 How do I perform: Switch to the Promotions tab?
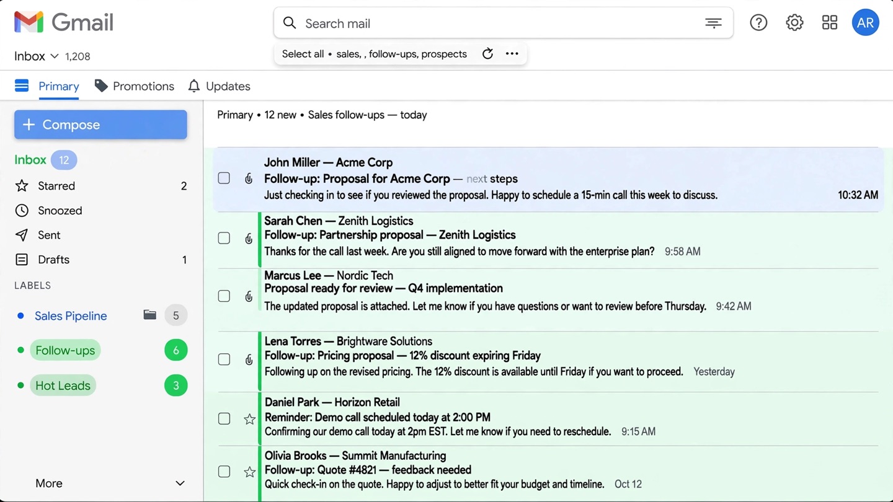[x=143, y=86]
